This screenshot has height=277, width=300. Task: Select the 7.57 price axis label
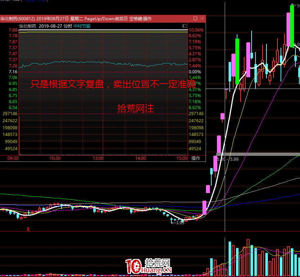click(13, 48)
